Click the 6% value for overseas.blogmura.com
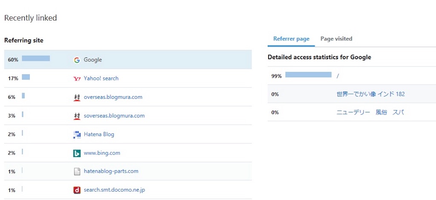 click(11, 97)
